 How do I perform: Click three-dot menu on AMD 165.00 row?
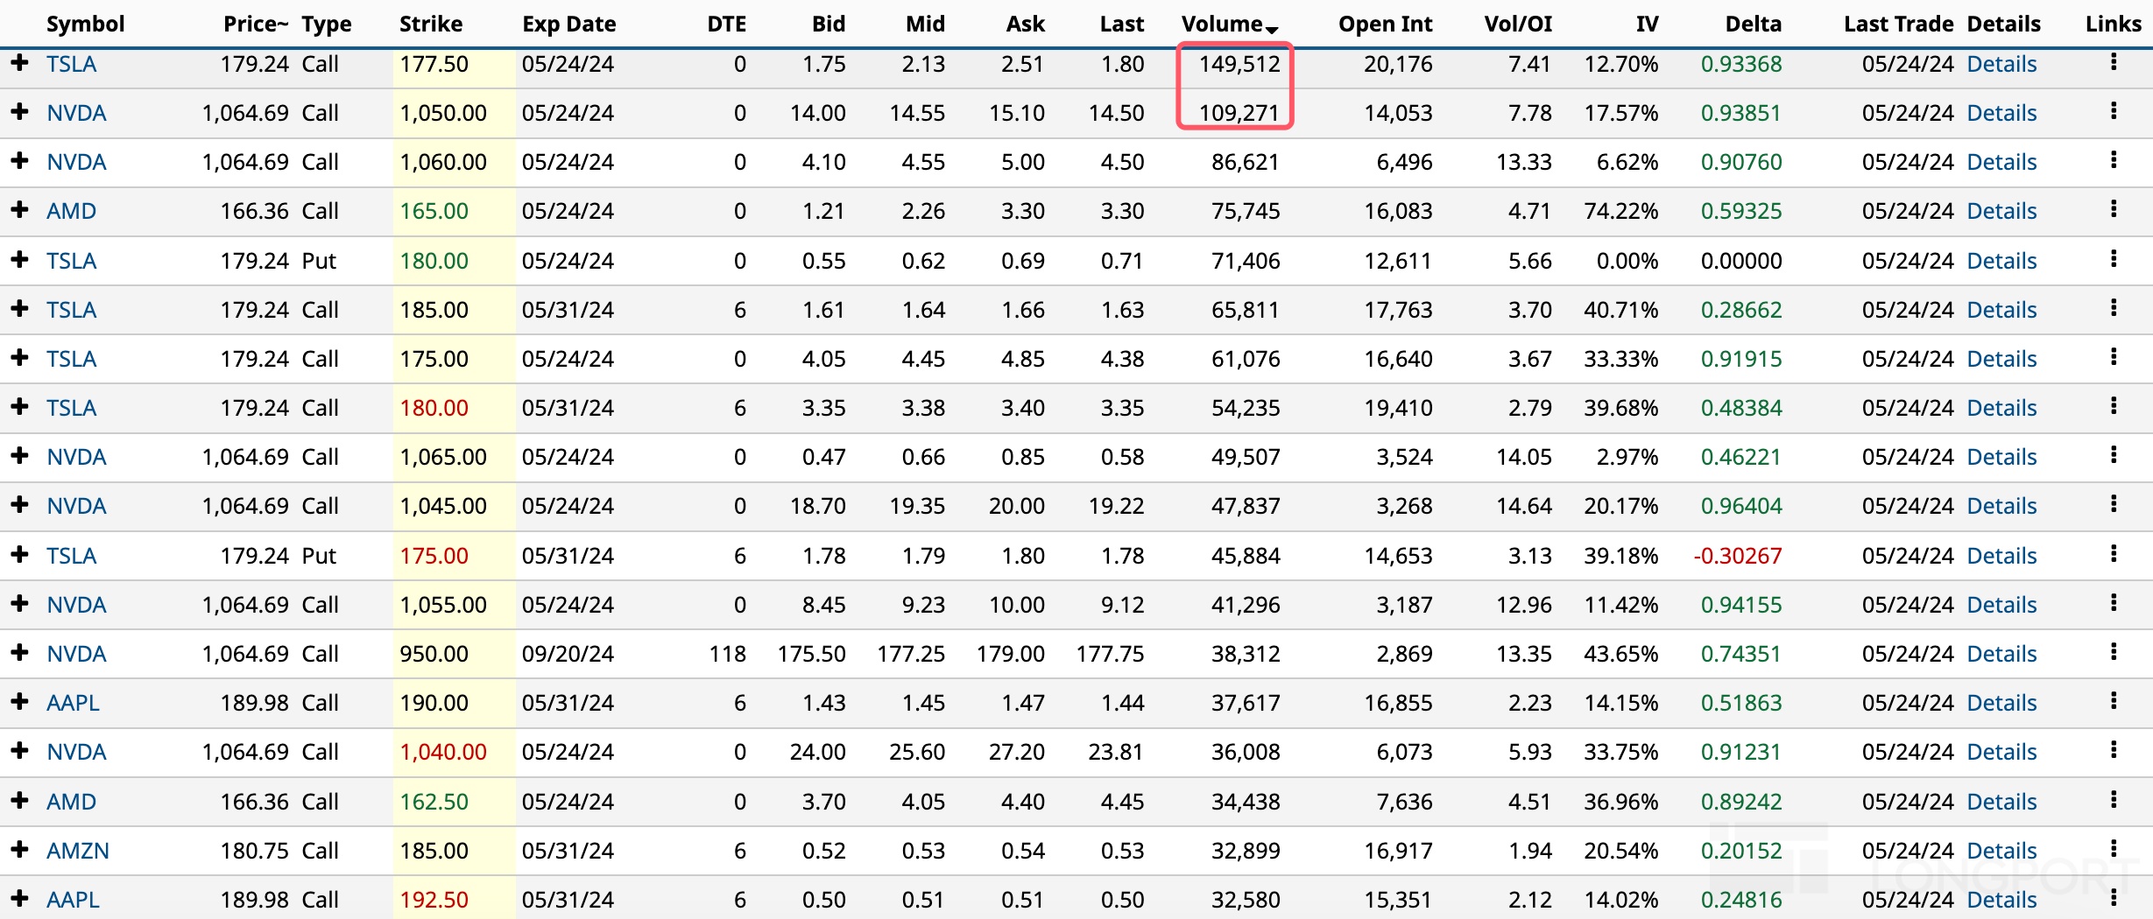[2114, 209]
